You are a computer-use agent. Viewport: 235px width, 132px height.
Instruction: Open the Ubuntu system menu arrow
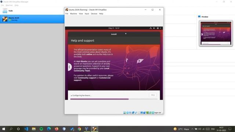click(160, 28)
